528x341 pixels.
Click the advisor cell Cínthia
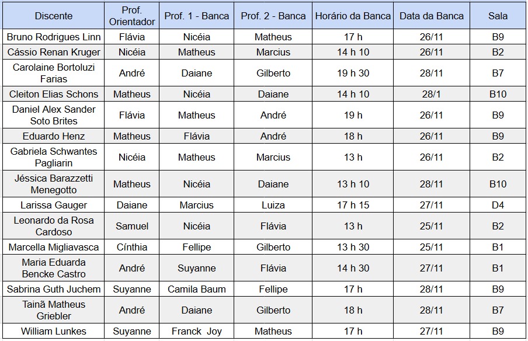(132, 247)
